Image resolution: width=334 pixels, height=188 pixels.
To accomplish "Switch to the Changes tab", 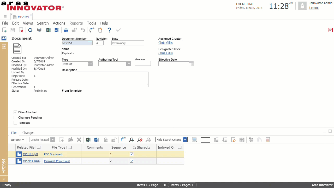I will pos(28,133).
